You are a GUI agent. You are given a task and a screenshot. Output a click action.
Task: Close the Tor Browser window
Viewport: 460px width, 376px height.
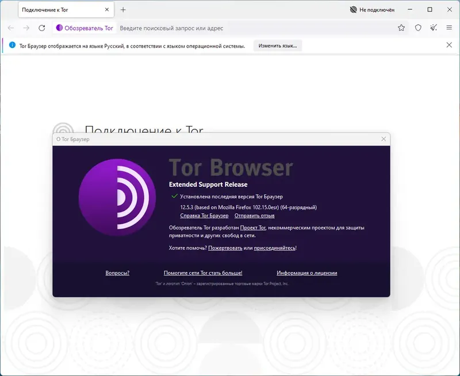(450, 10)
